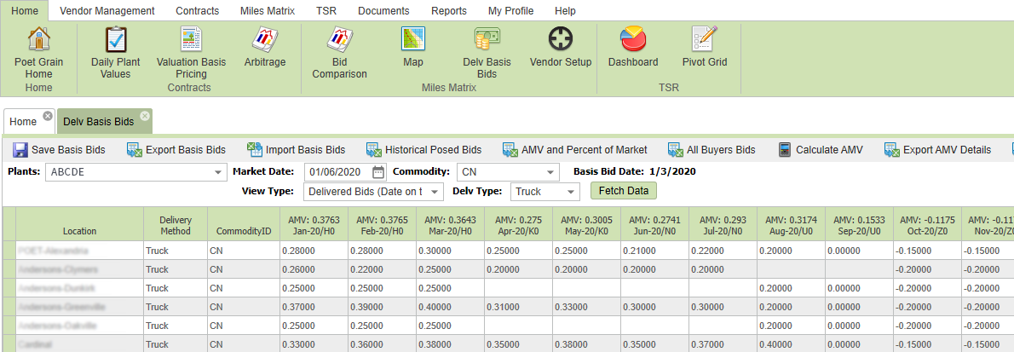Close the Home tab

47,116
